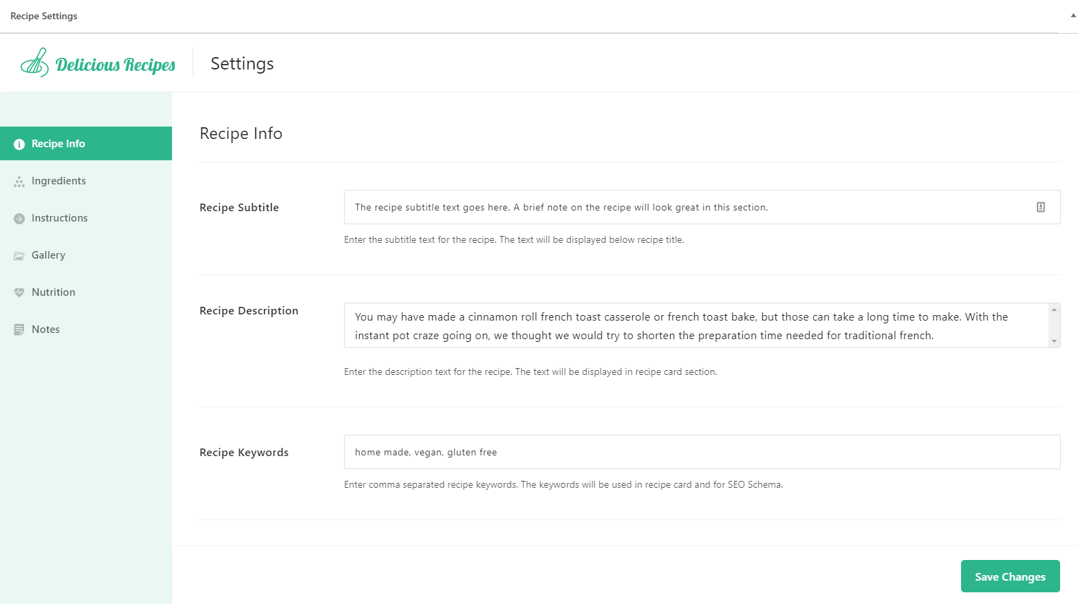
Task: Open the Nutrition tab label
Action: 54,292
